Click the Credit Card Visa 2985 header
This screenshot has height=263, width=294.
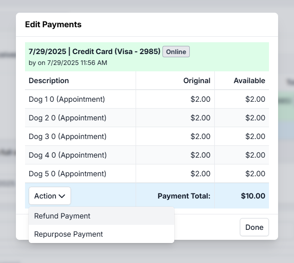(95, 51)
